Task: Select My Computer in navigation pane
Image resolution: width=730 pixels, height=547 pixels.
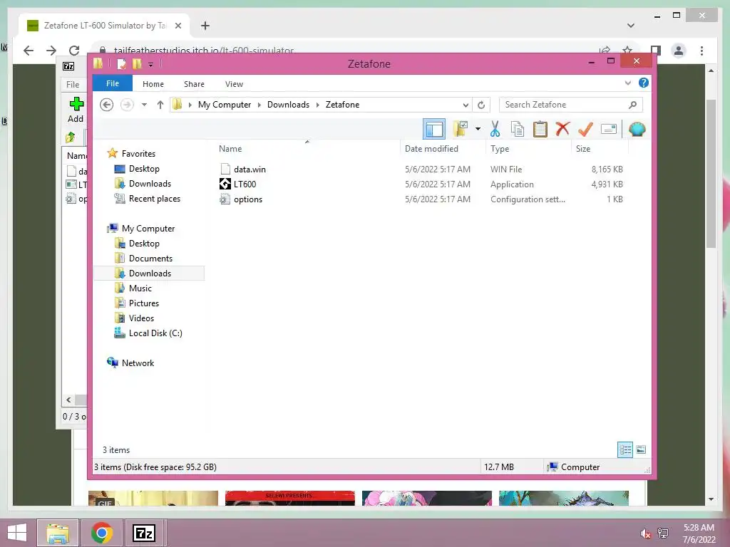Action: [148, 229]
